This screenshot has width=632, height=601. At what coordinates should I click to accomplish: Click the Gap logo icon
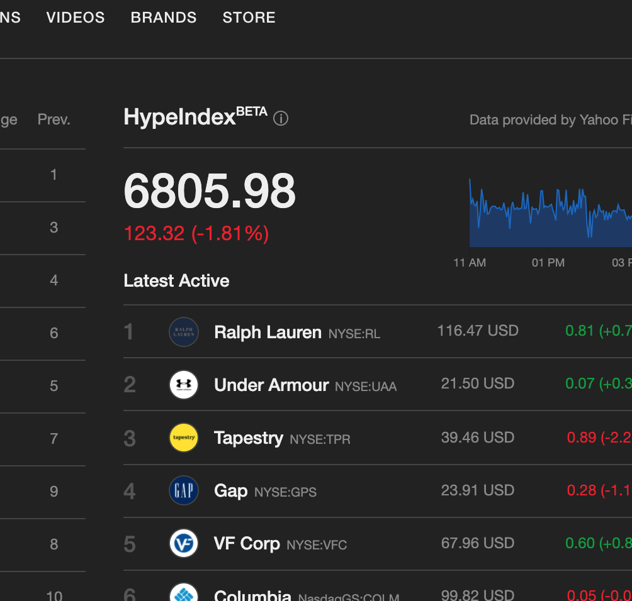(x=184, y=490)
